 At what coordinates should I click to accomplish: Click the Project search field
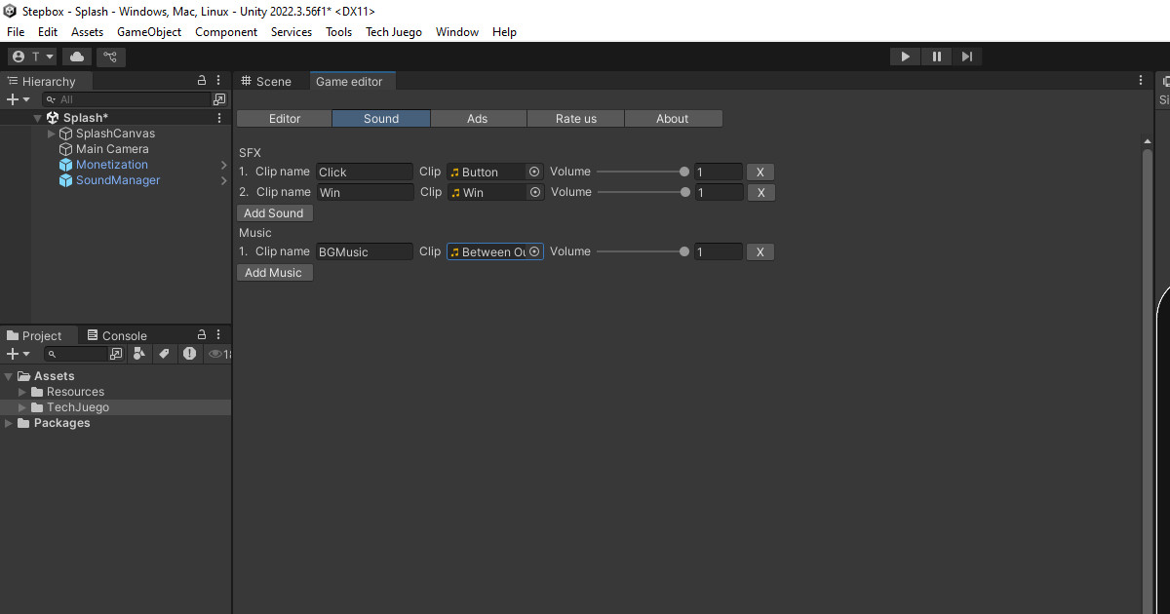(x=76, y=354)
